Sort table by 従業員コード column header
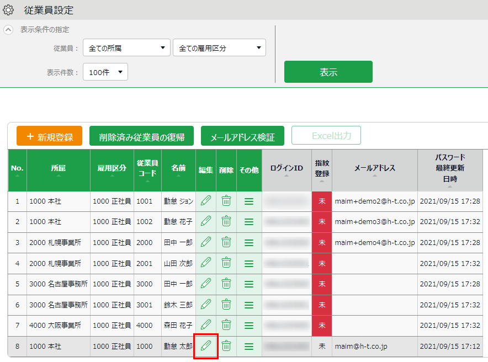 (147, 170)
